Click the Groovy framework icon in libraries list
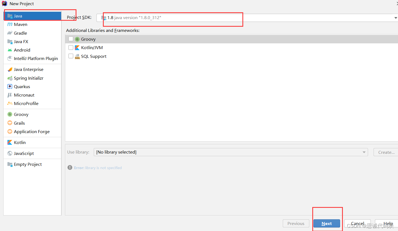The width and height of the screenshot is (398, 231). click(x=77, y=39)
